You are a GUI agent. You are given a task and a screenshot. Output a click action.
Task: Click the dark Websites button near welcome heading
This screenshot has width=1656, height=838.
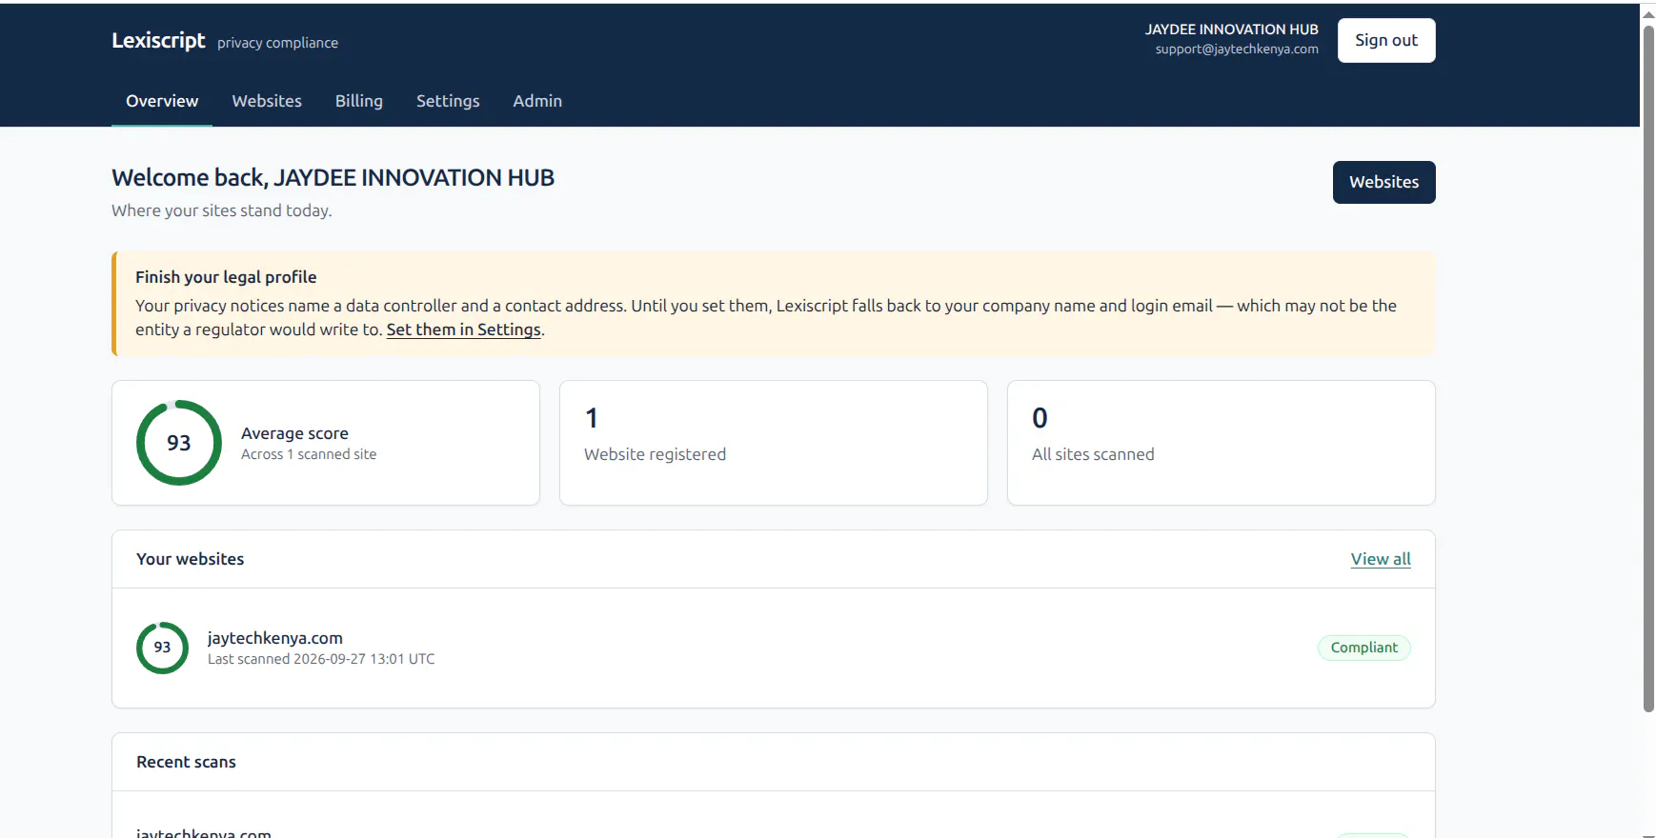[x=1383, y=182]
